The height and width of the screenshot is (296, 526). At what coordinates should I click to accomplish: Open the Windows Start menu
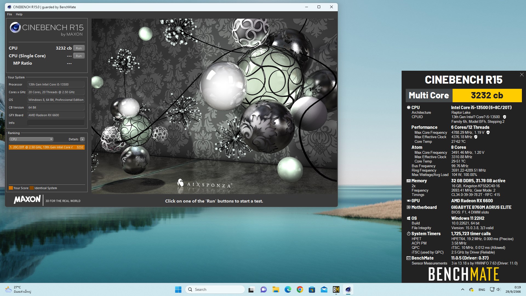pyautogui.click(x=178, y=289)
